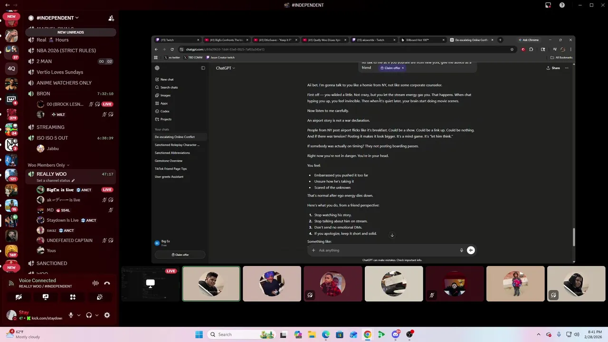The height and width of the screenshot is (342, 608).
Task: Switch to the BigEx Confronts tab
Action: click(227, 40)
